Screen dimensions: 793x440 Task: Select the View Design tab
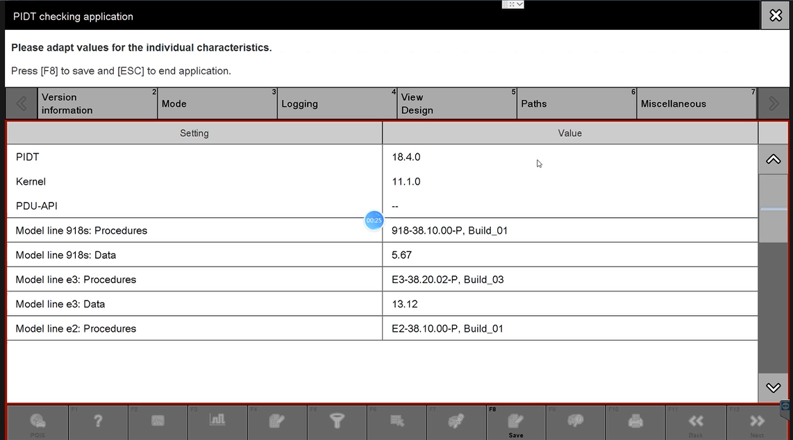coord(456,104)
